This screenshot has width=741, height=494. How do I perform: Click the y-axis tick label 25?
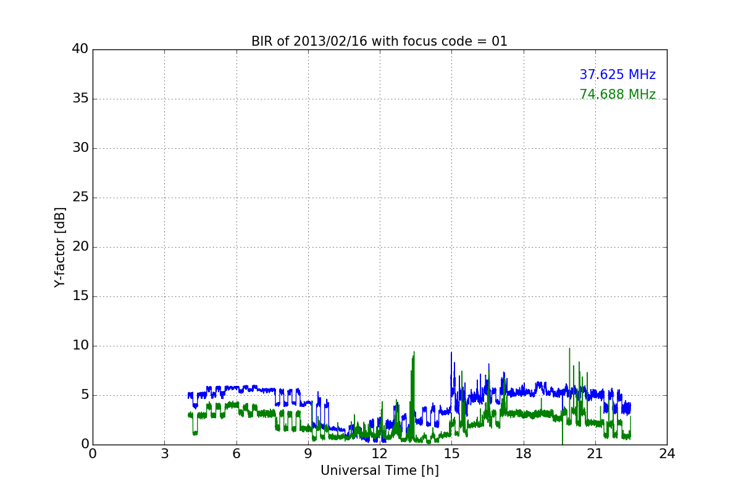click(80, 198)
